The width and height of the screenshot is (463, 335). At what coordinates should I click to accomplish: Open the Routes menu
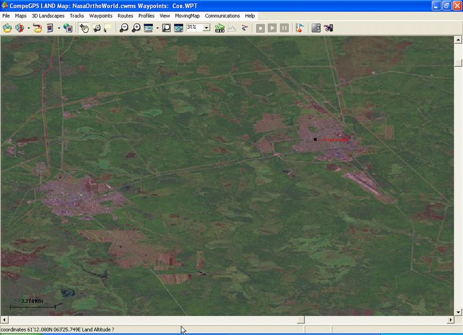(x=125, y=16)
